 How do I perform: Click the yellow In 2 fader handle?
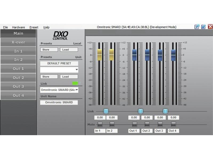point(112,54)
